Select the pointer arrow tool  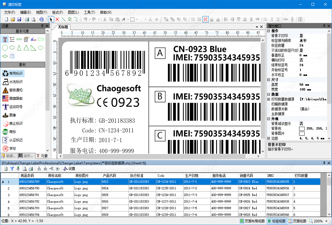51,19
